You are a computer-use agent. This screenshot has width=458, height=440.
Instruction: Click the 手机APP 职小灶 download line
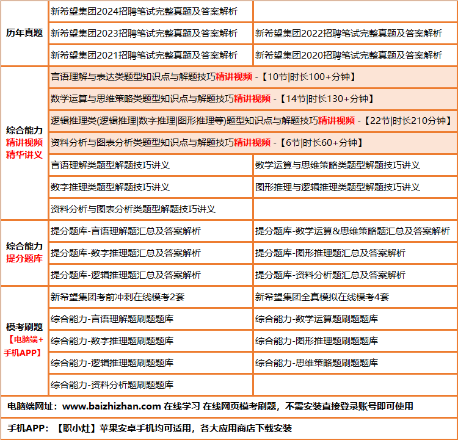pos(229,428)
